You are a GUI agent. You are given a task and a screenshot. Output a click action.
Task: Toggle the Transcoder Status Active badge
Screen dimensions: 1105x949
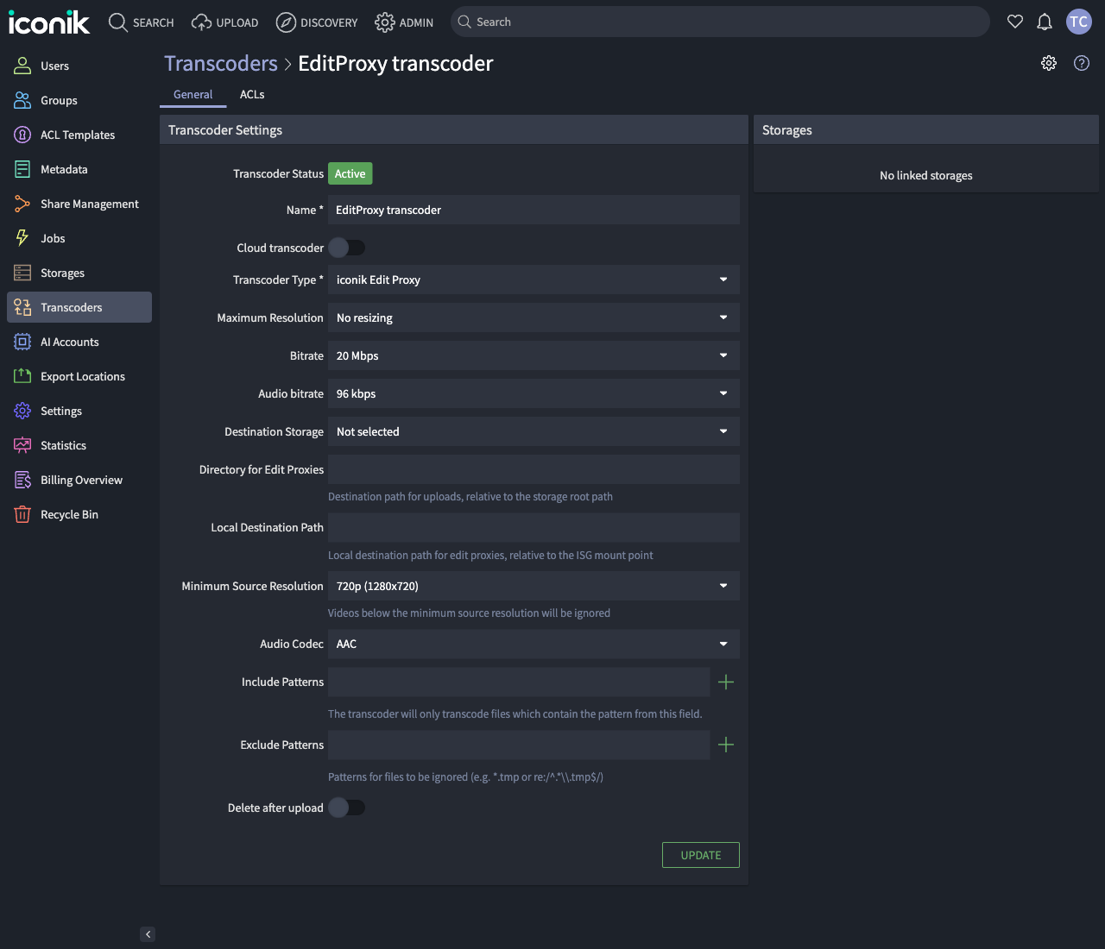350,173
